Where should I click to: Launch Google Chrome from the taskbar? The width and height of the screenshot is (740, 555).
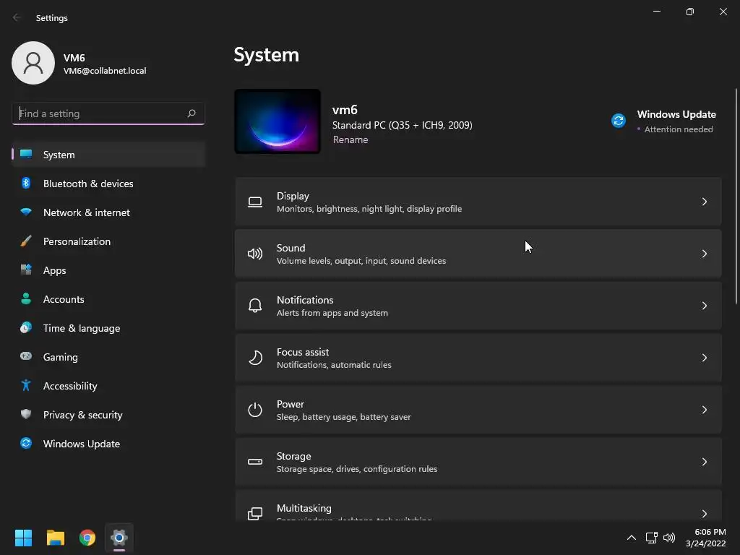[x=87, y=538]
